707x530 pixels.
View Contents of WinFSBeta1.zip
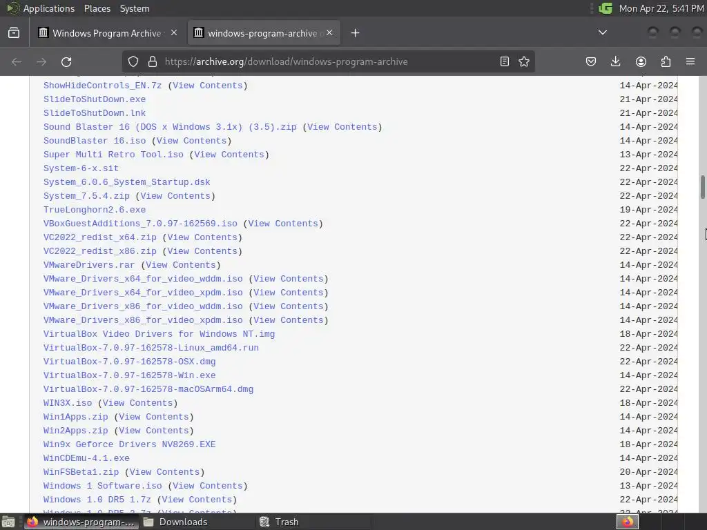point(164,472)
